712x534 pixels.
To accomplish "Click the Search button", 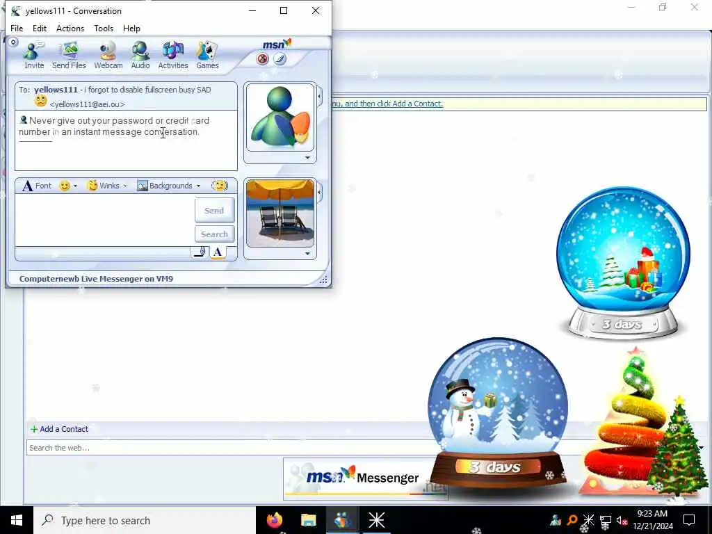I will [214, 234].
